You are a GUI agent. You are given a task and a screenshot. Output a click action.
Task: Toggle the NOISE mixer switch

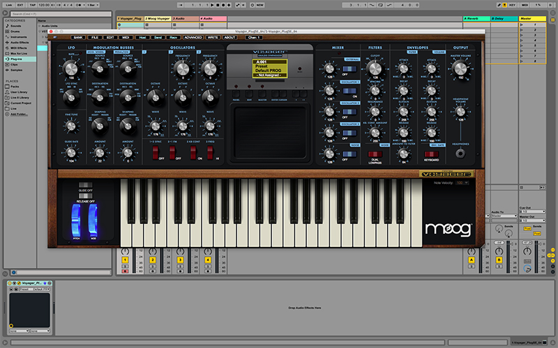(349, 154)
